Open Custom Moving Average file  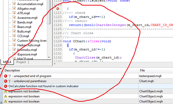pos(32,41)
